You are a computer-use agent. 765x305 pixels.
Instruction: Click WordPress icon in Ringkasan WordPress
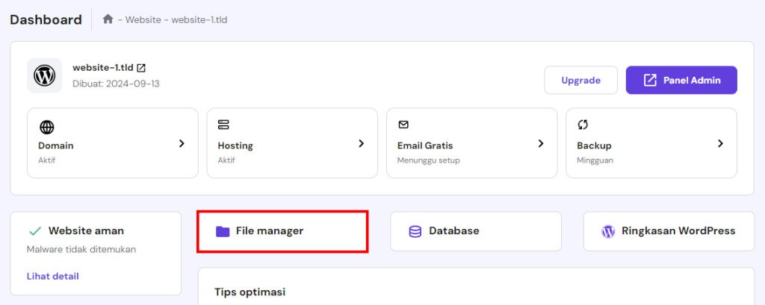pos(608,231)
